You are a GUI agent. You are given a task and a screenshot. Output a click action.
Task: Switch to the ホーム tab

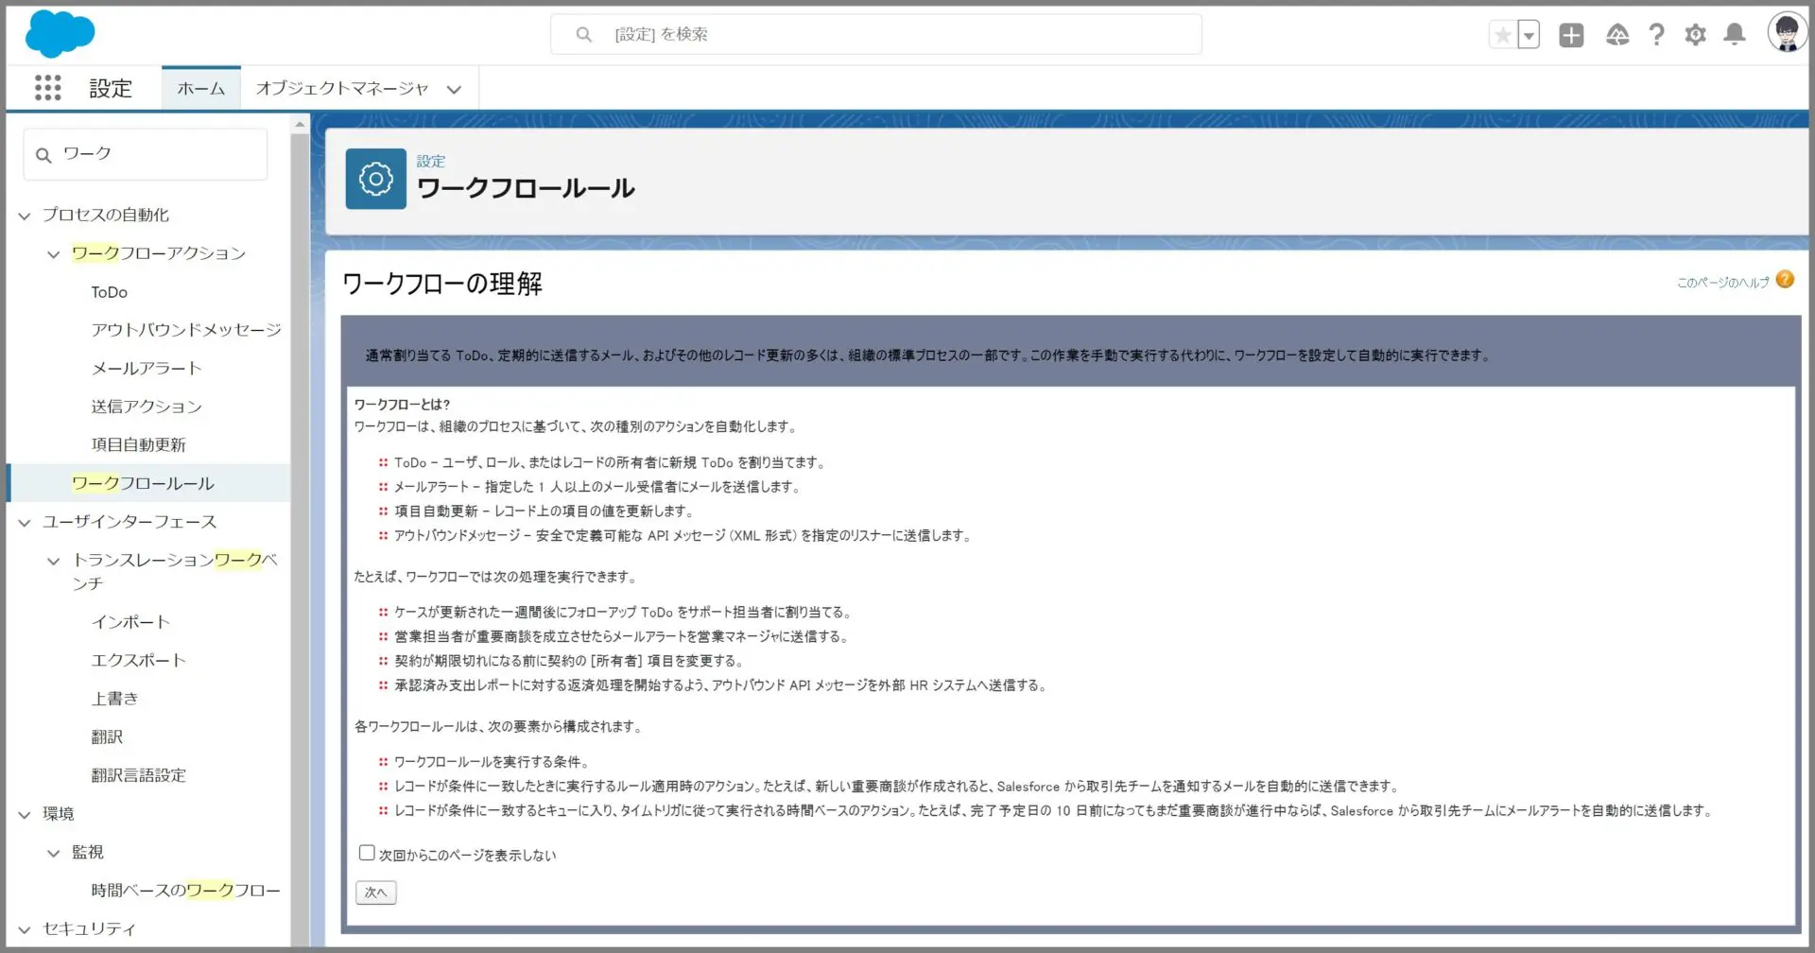[200, 89]
